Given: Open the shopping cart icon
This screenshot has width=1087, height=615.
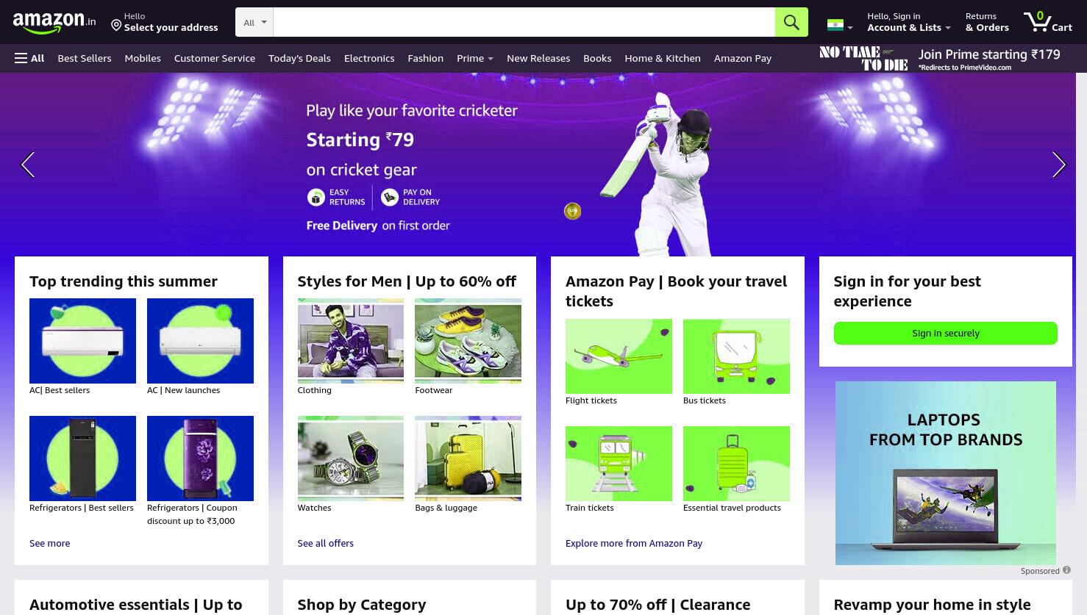Looking at the screenshot, I should (1047, 22).
